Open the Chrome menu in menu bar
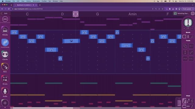The width and height of the screenshot is (195, 109). [x=8, y=1]
